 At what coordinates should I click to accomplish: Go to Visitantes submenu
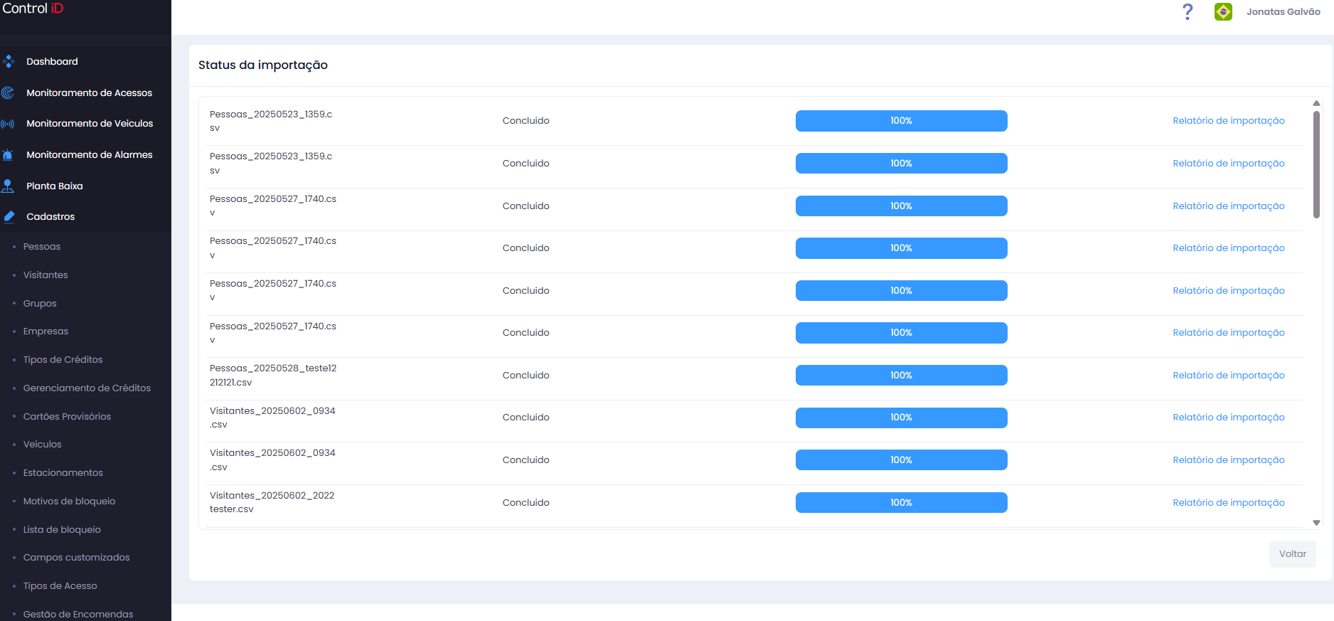(46, 275)
